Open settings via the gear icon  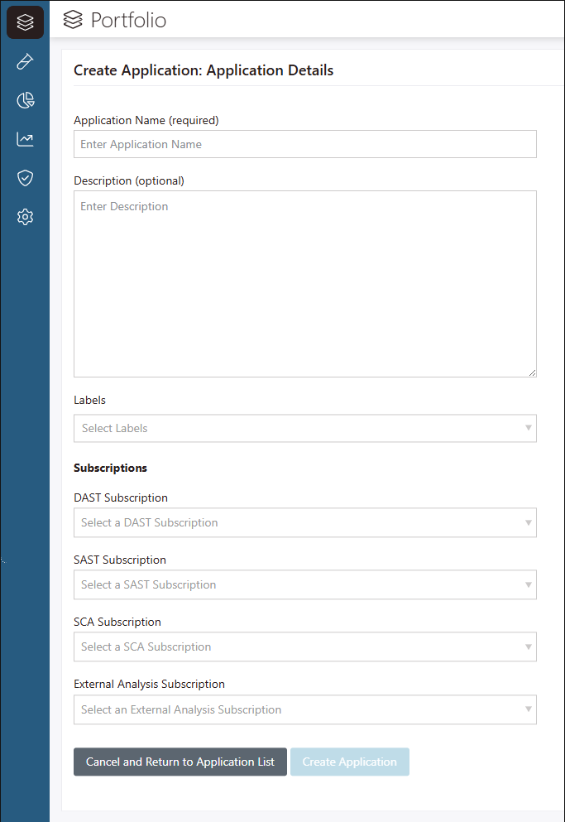[24, 216]
